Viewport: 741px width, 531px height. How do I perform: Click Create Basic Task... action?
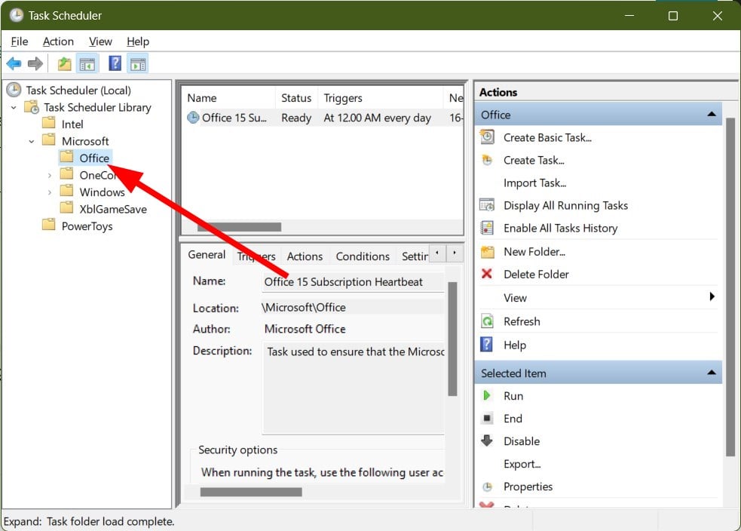547,137
